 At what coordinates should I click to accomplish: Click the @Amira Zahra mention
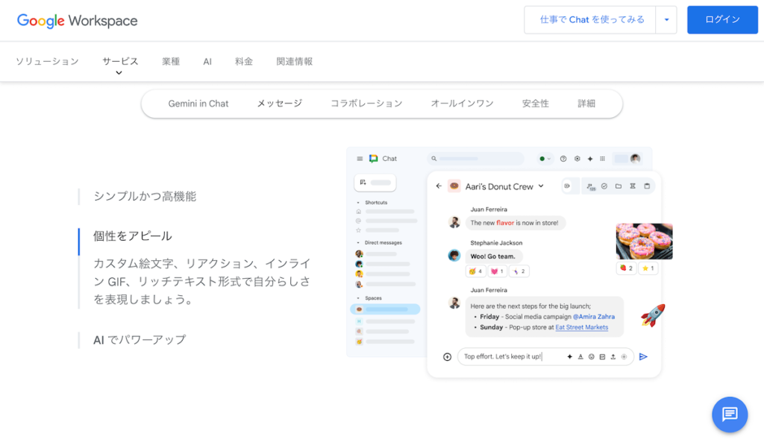(594, 317)
